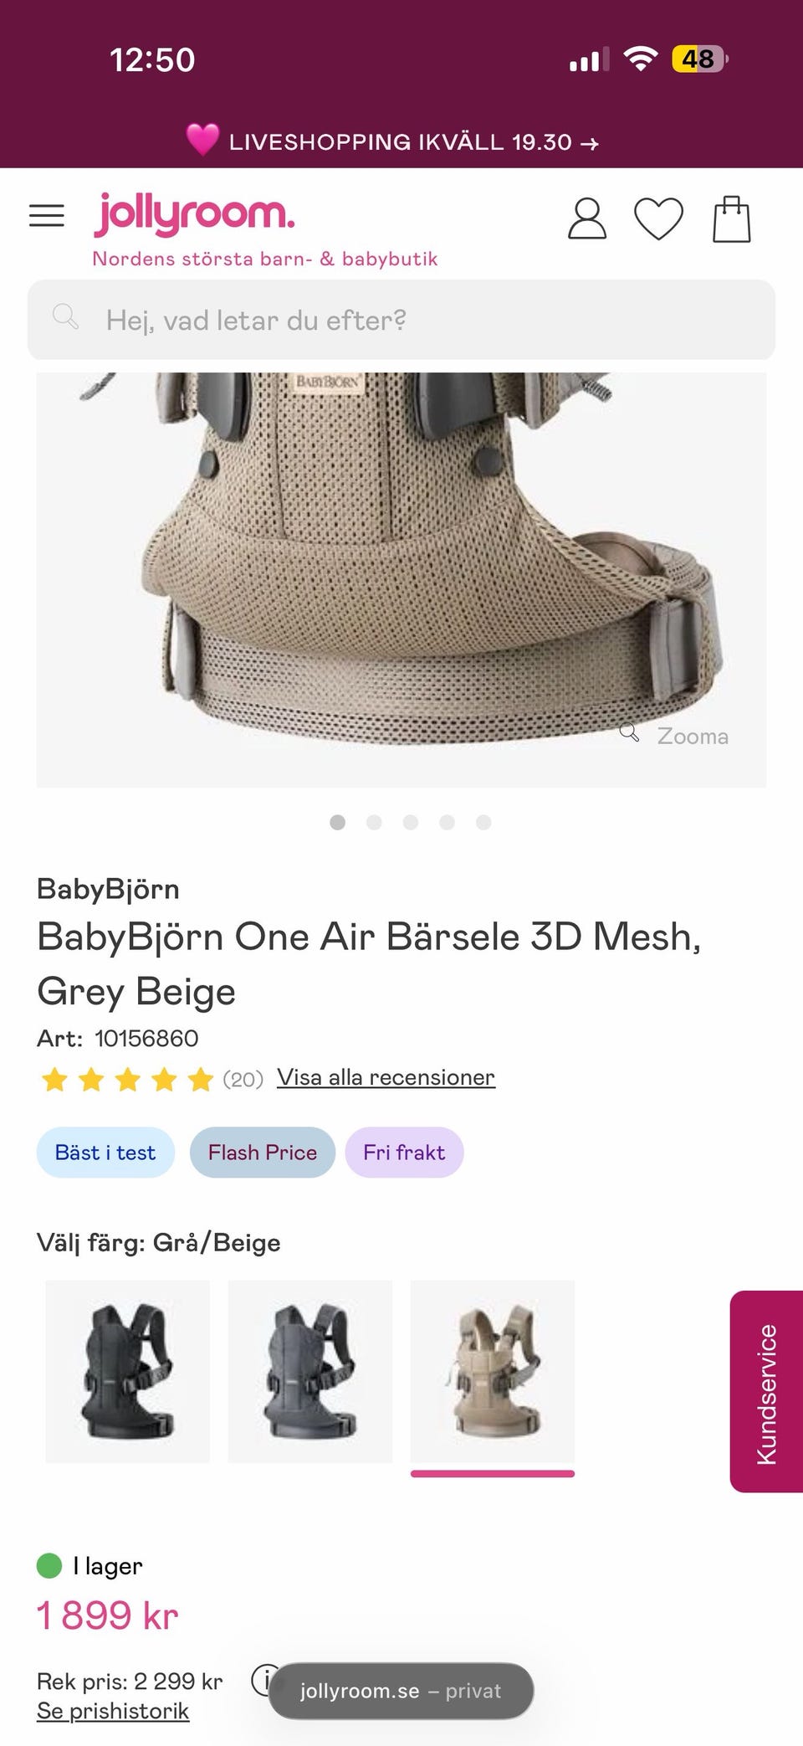
Task: Open the Kundservice side tab
Action: point(766,1391)
